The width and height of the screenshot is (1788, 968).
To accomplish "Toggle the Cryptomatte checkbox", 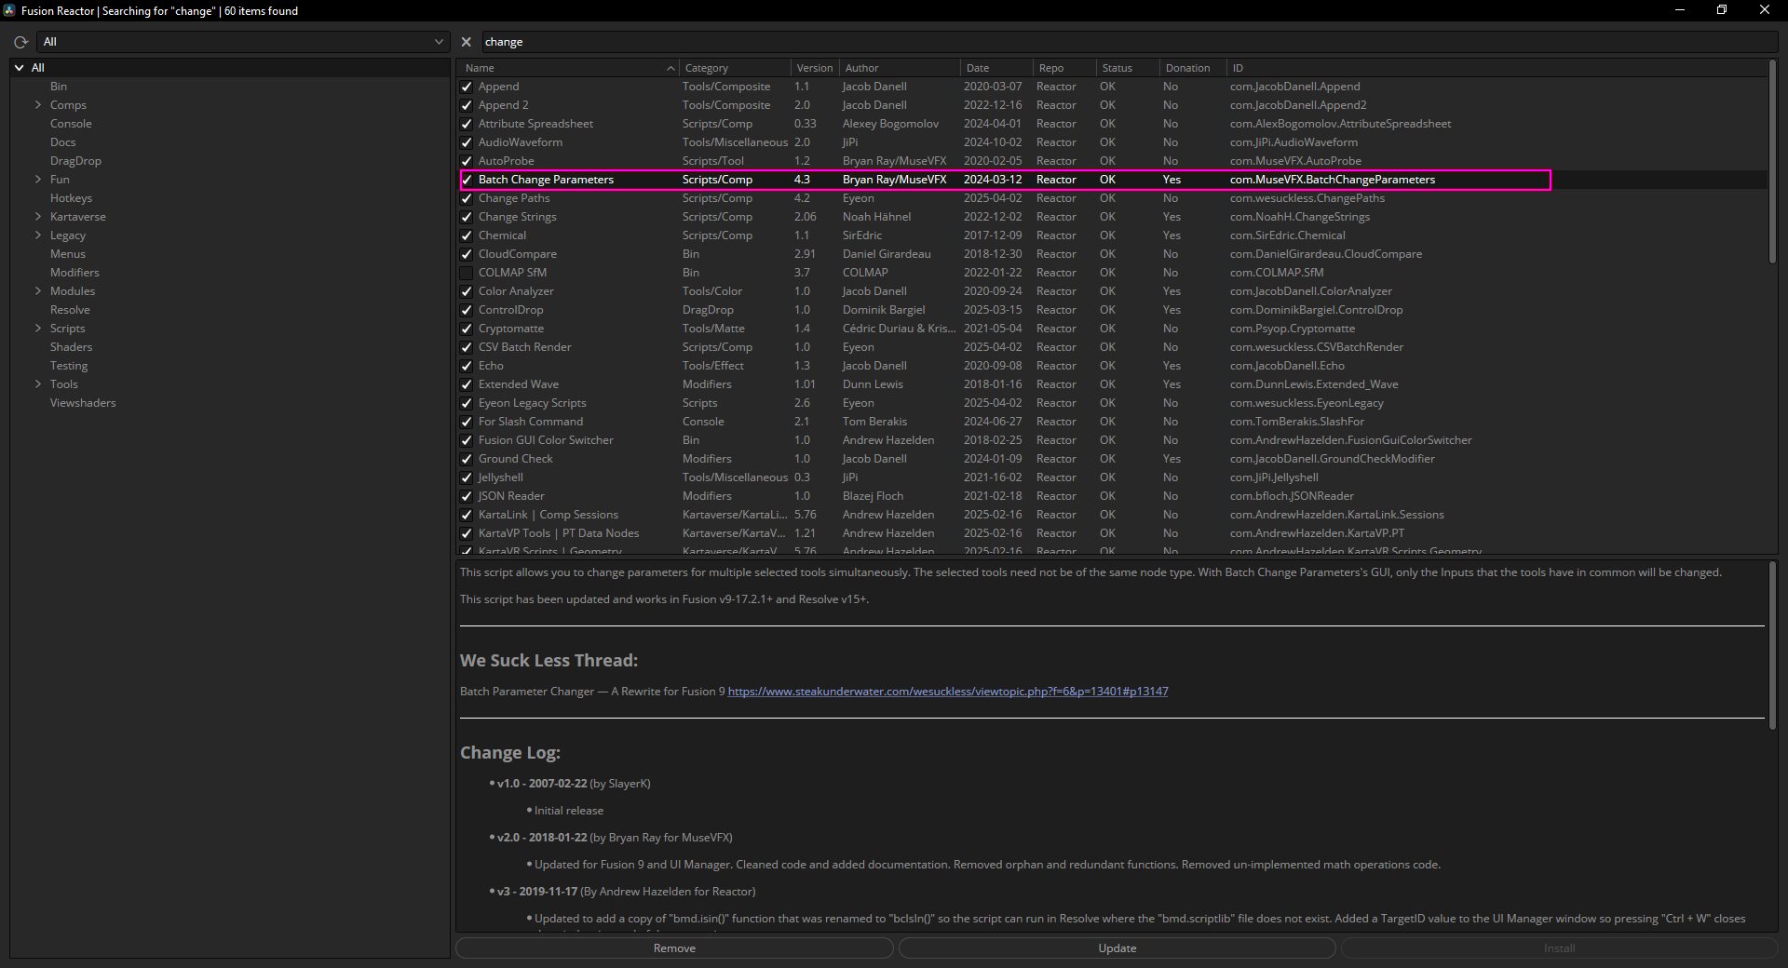I will coord(467,329).
